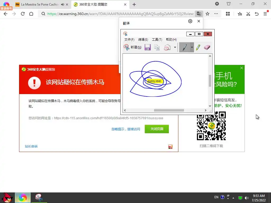The width and height of the screenshot is (271, 203).
Task: Click the 登录账号 login badge
Action: coord(6,8)
